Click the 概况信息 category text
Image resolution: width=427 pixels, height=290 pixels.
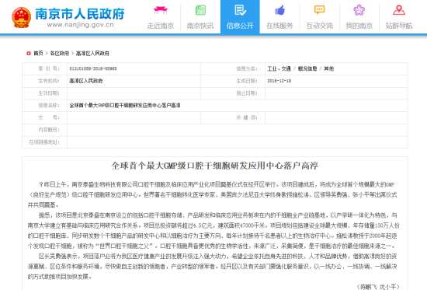[307, 68]
